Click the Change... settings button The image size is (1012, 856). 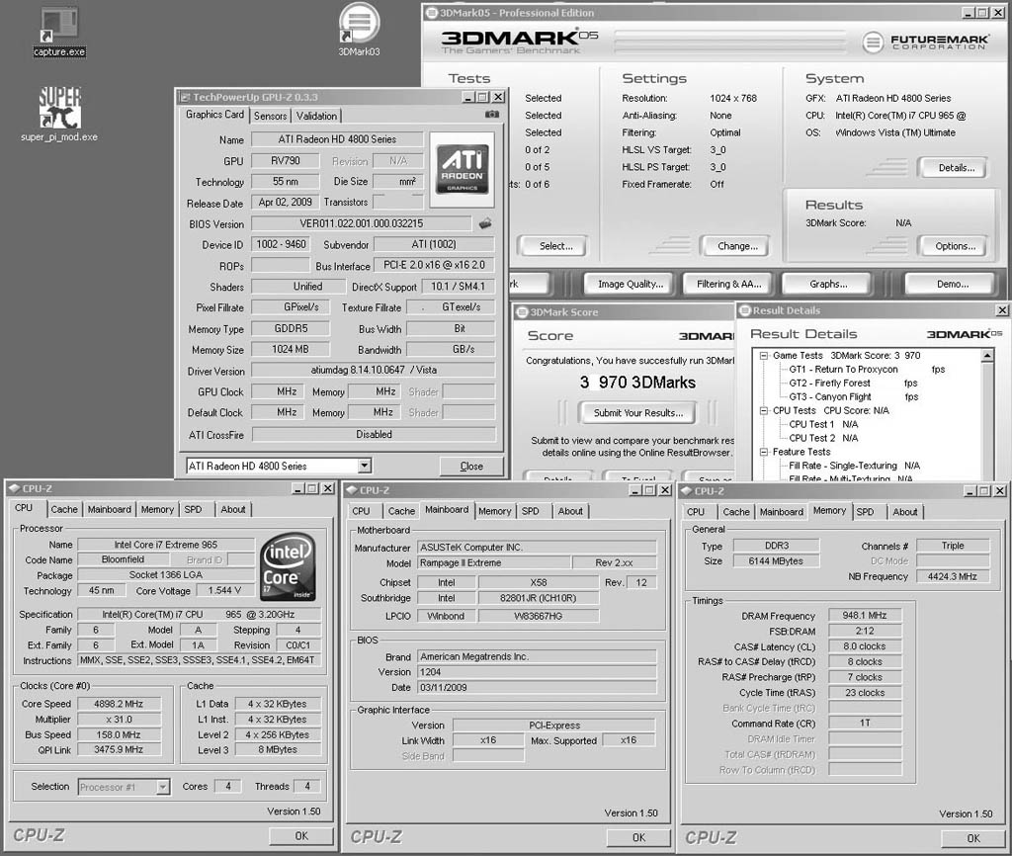pyautogui.click(x=737, y=246)
